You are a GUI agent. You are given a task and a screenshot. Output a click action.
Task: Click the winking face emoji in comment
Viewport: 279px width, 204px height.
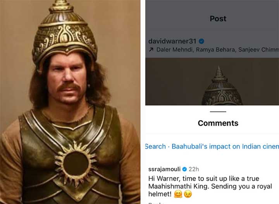(188, 194)
